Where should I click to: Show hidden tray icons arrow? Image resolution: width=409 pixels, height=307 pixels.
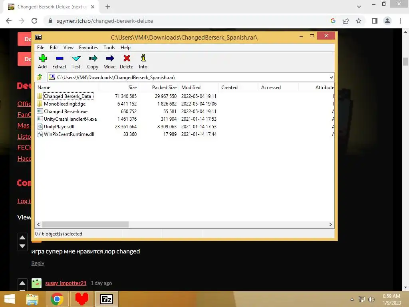352,299
